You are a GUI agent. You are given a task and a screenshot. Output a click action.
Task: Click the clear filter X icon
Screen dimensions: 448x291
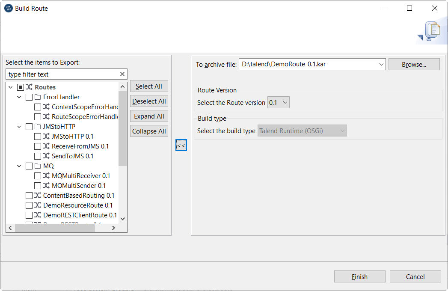click(122, 74)
